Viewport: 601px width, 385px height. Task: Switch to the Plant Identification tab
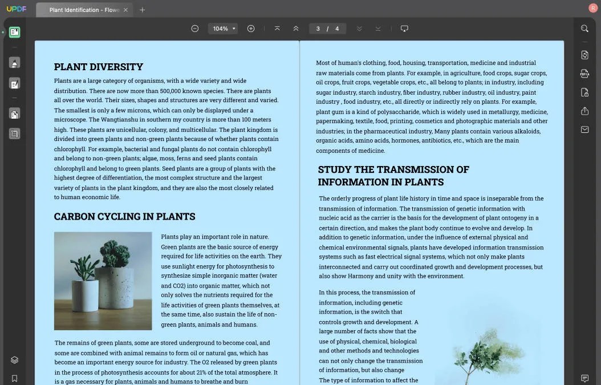(x=80, y=9)
